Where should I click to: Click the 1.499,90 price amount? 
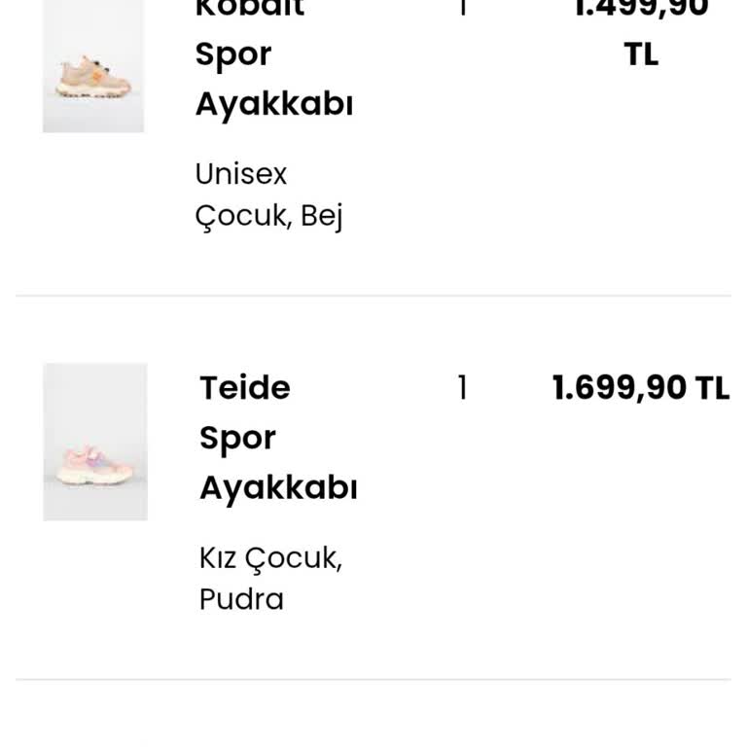640,8
